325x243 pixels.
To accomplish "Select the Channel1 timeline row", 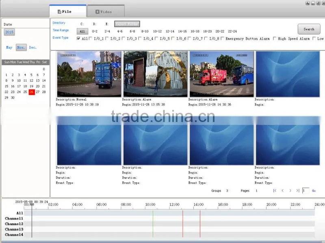I will pos(169,218).
